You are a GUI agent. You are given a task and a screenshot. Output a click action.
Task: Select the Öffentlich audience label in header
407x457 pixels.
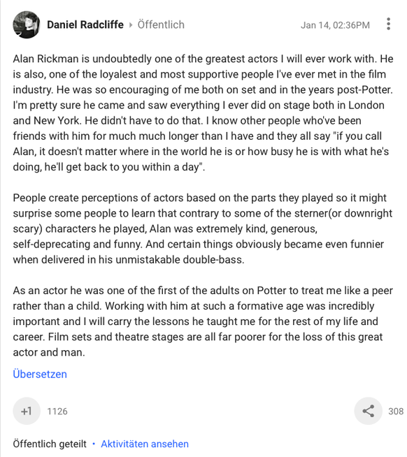pos(161,24)
